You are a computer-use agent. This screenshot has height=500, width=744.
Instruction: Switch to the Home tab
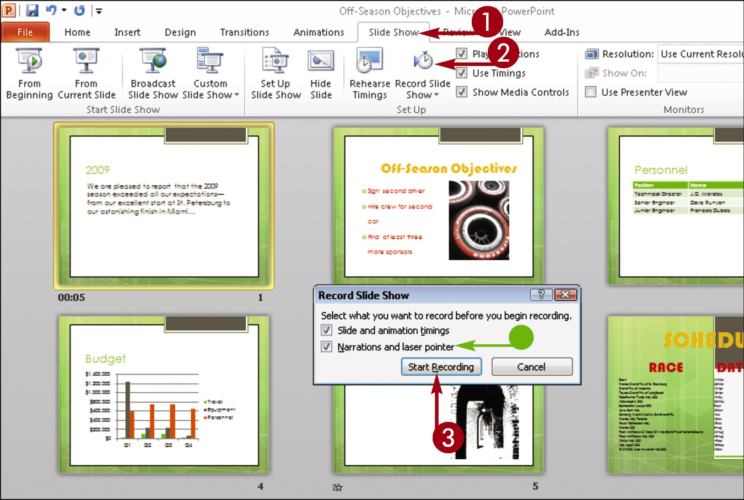77,32
